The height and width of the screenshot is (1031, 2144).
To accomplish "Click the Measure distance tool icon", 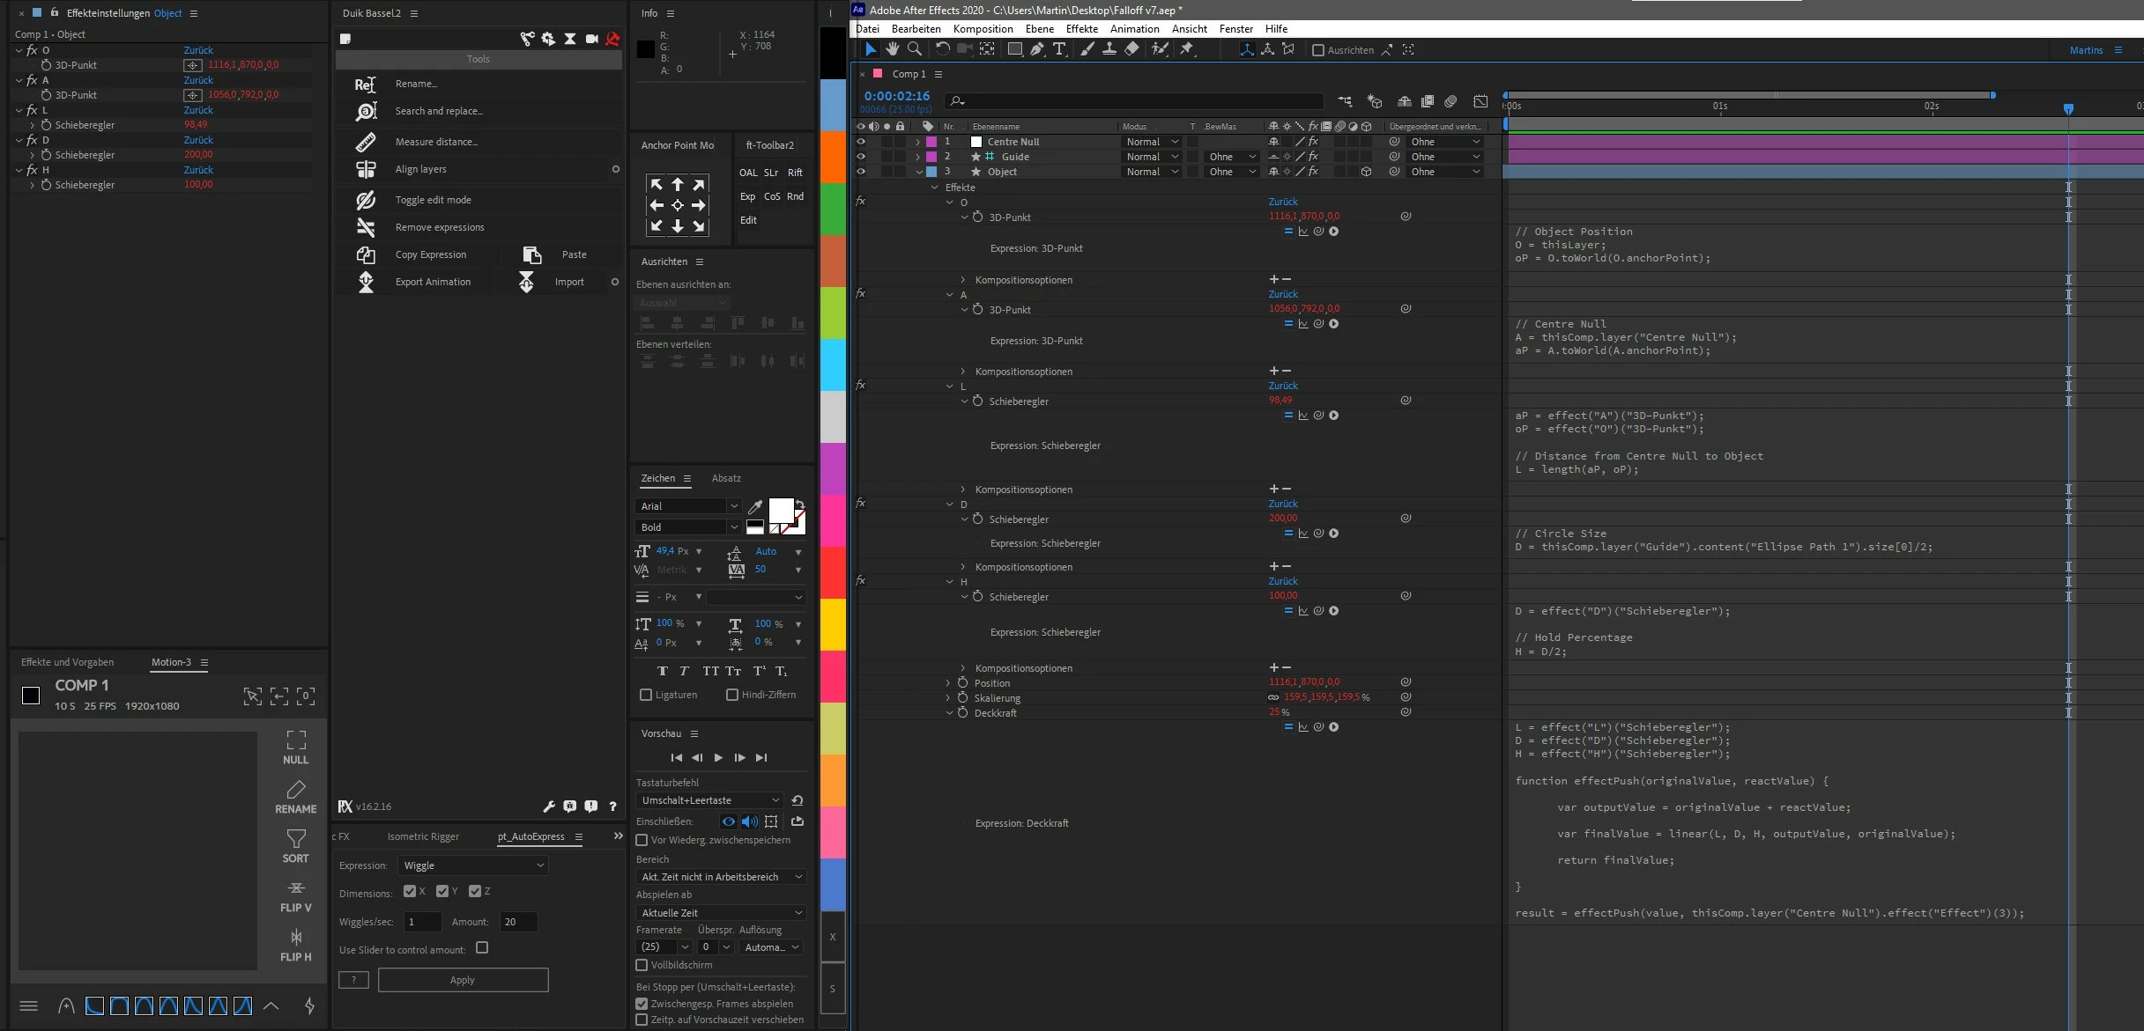I will pos(366,142).
